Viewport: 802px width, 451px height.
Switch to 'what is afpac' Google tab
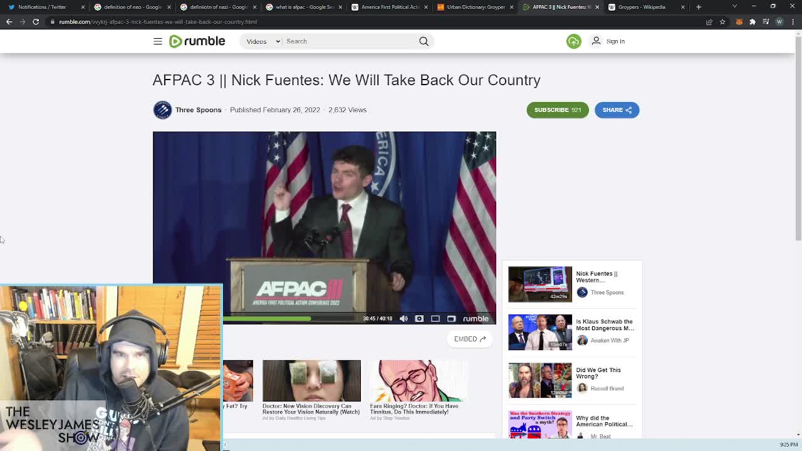(303, 7)
